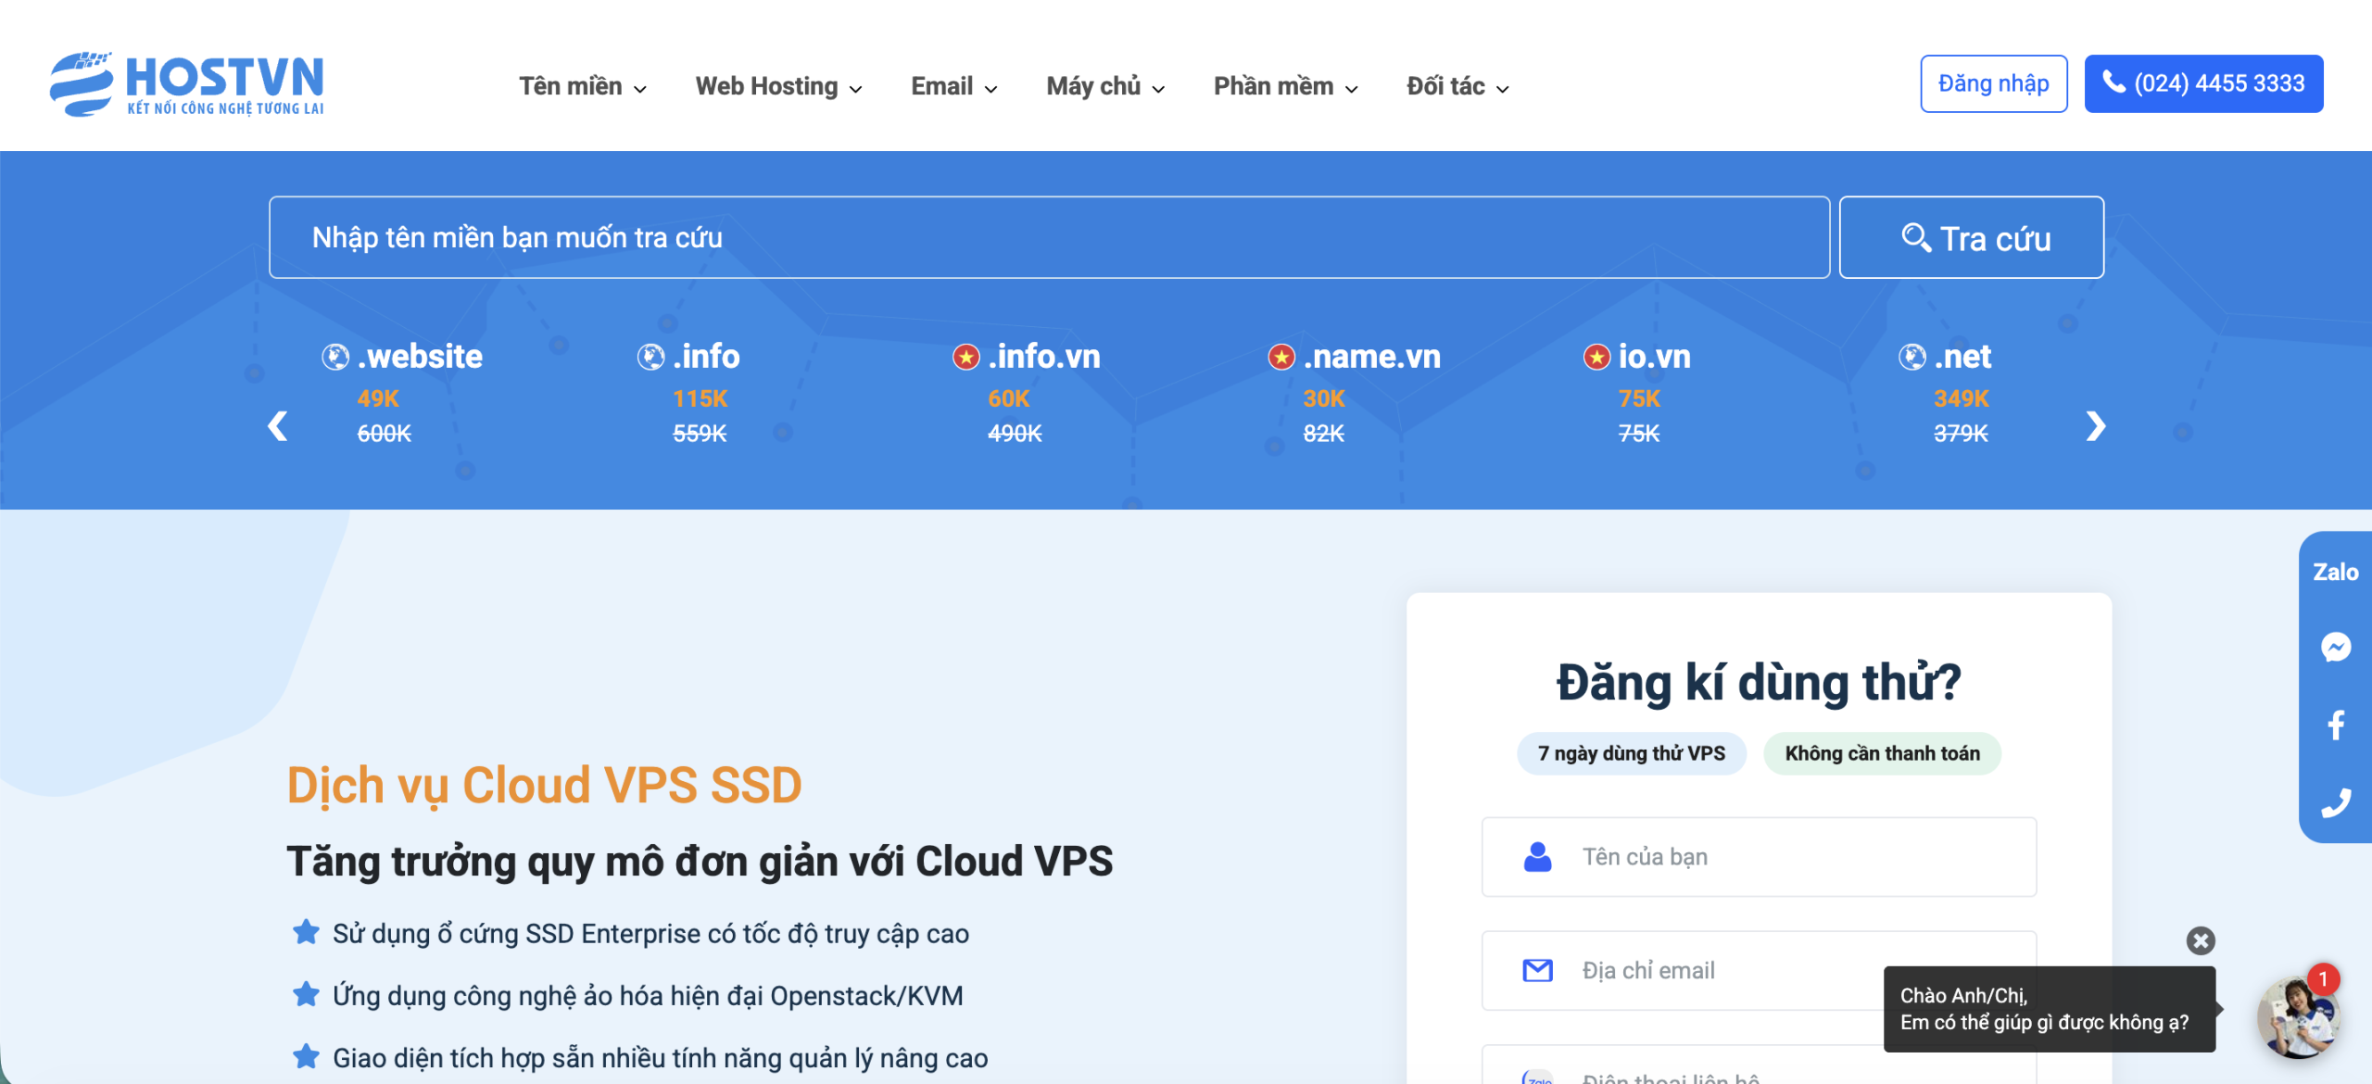
Task: Click the Tra cứu search button
Action: pos(1971,237)
